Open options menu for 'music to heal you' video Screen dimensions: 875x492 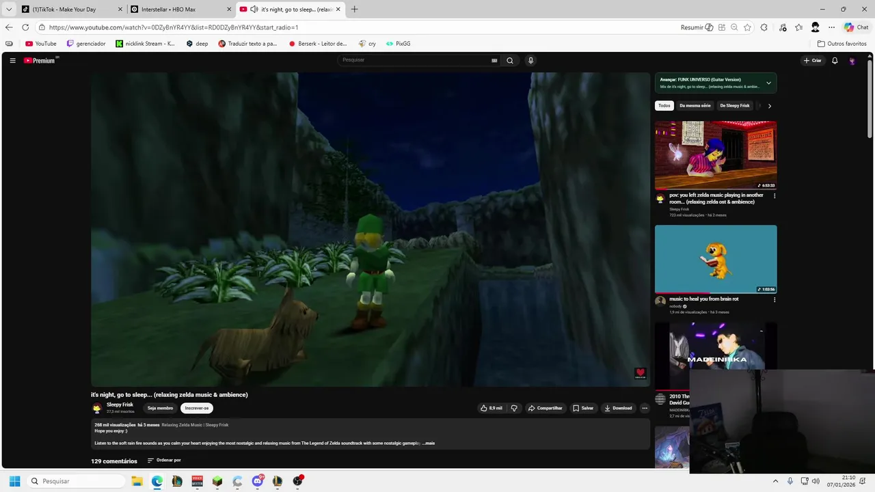coord(775,299)
